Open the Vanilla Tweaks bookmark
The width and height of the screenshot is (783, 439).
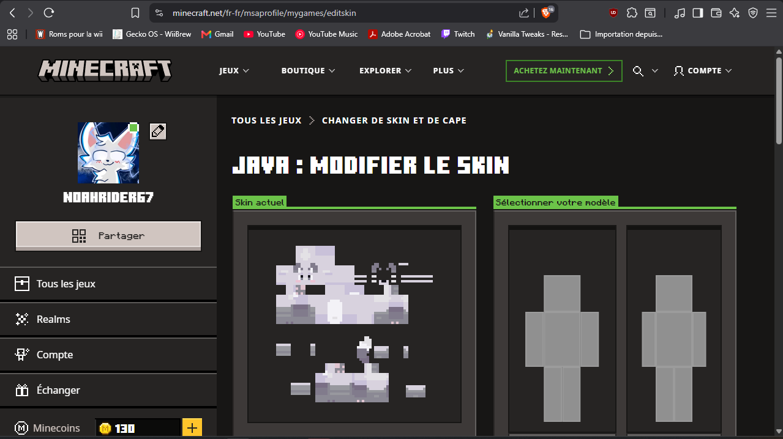(x=527, y=34)
